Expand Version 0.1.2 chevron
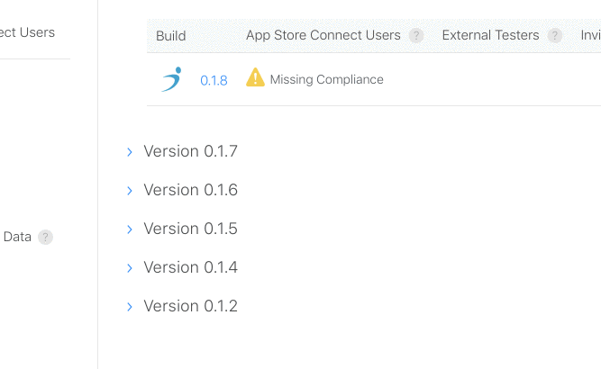The height and width of the screenshot is (369, 601). point(130,307)
